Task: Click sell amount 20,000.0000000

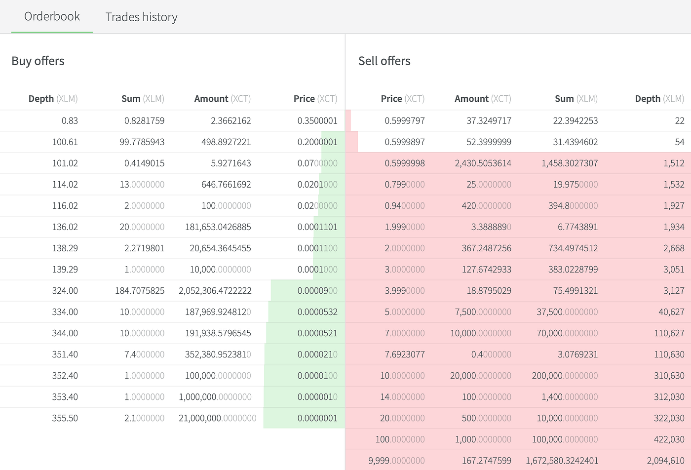Action: tap(481, 375)
